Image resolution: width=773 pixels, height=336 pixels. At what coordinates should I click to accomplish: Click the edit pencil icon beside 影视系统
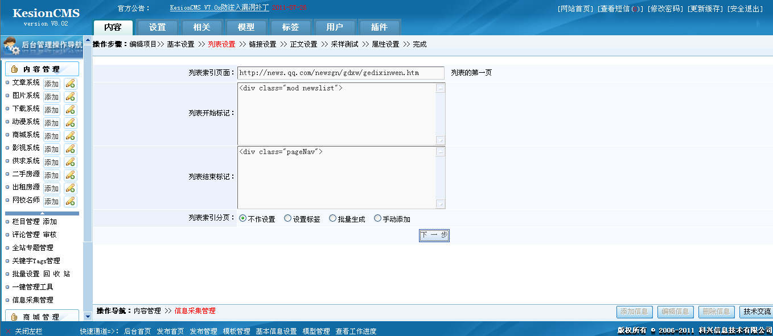click(70, 149)
